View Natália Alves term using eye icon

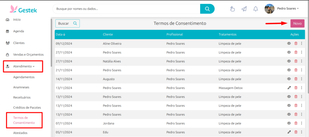[x=289, y=61]
